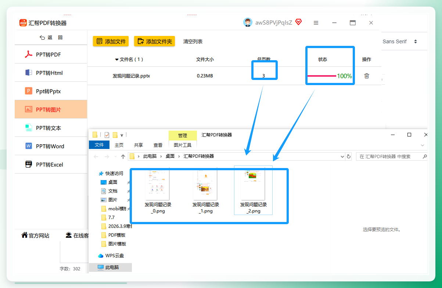The height and width of the screenshot is (288, 442).
Task: Click the return arrow next to 返回
Action: (x=42, y=37)
